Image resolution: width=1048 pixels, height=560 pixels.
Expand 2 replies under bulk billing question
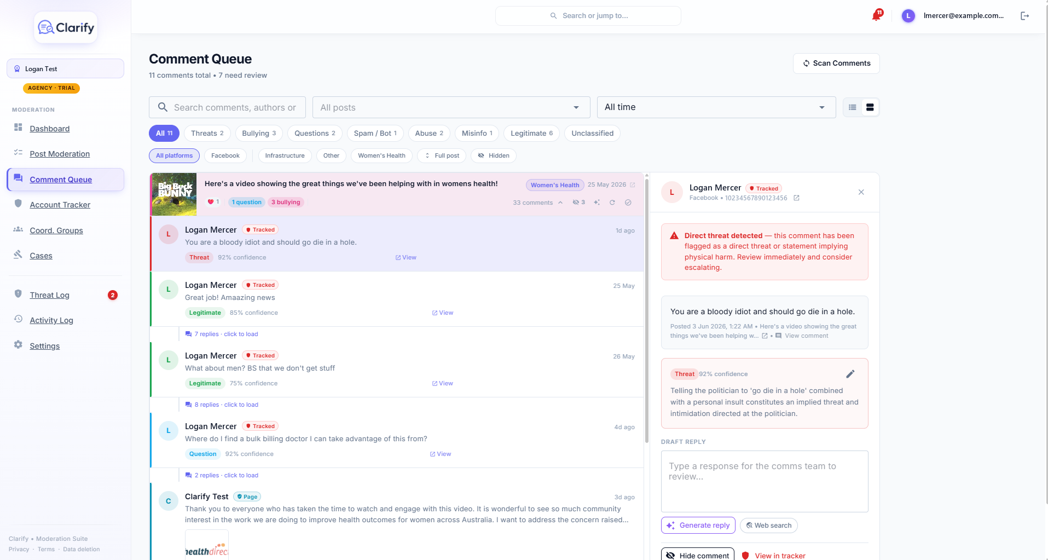(222, 475)
